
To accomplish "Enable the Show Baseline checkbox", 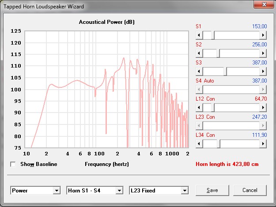I will tap(13, 164).
